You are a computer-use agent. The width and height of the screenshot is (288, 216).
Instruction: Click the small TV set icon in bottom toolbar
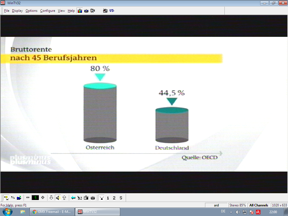(x=86, y=198)
